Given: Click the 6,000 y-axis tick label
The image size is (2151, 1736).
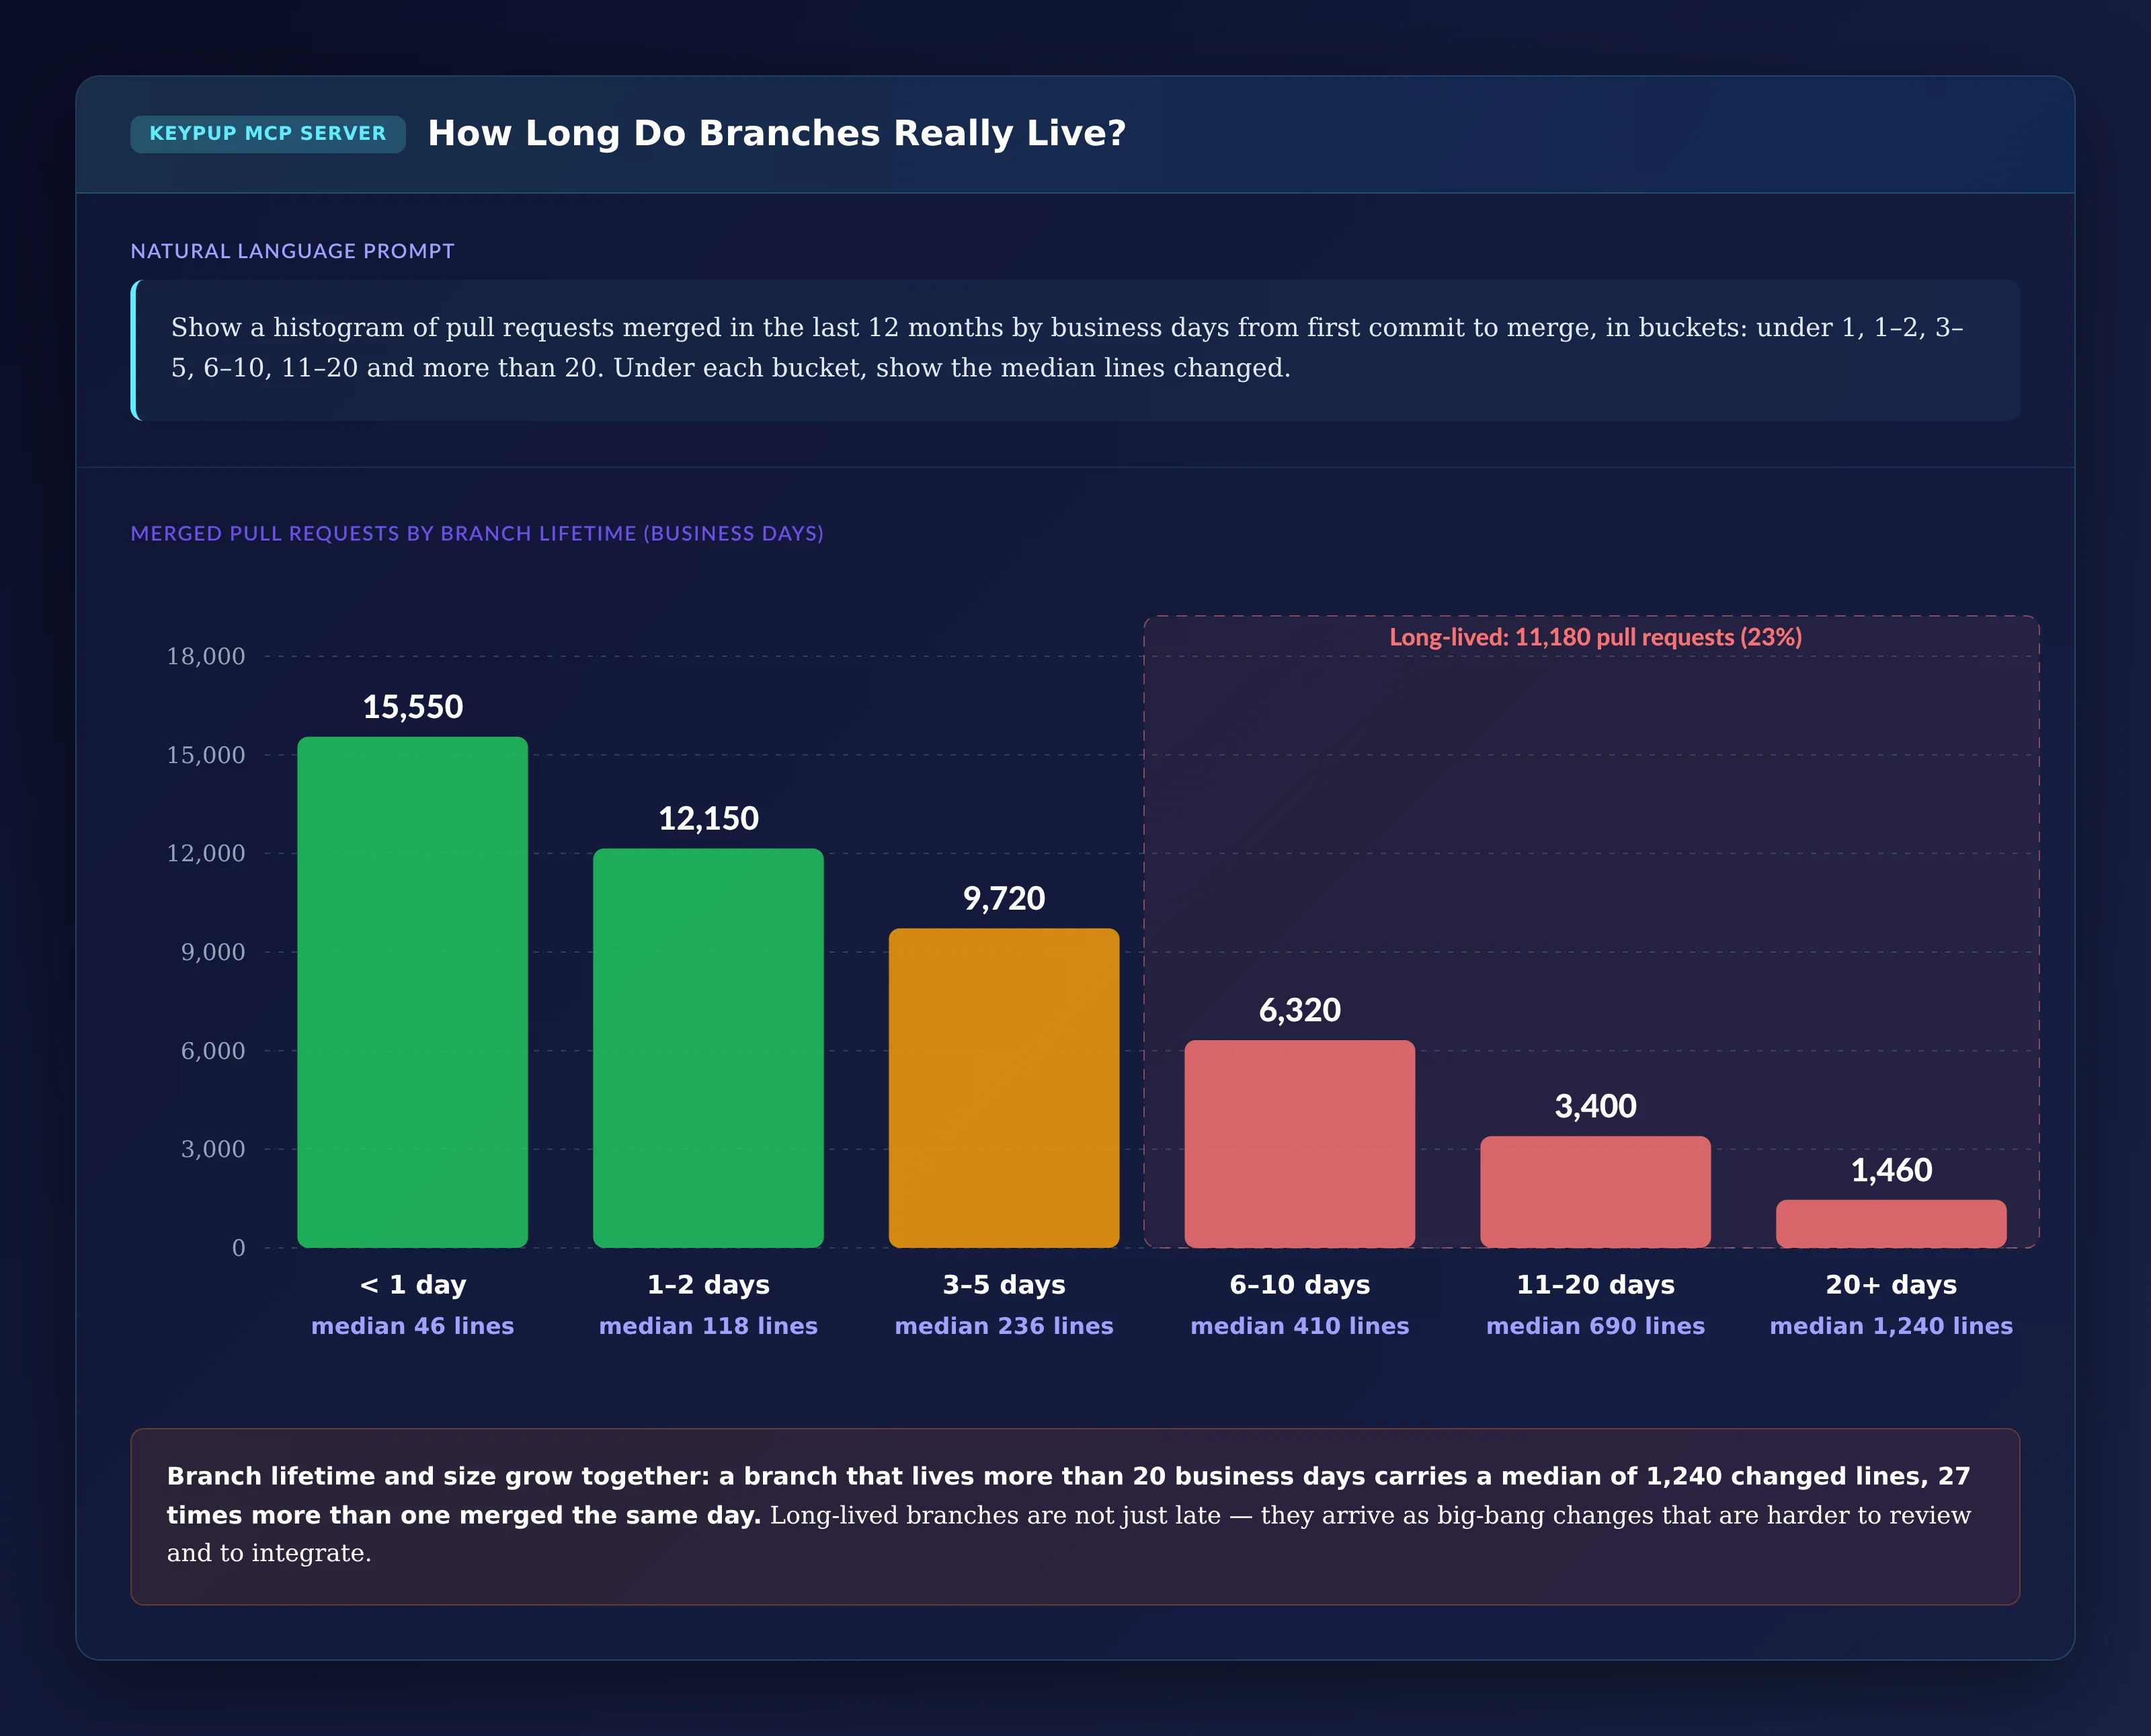Looking at the screenshot, I should point(213,1051).
